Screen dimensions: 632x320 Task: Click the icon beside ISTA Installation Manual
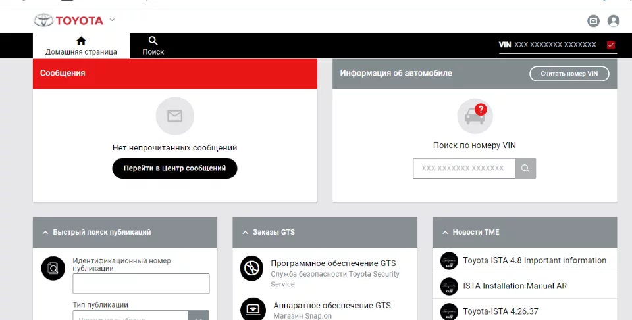[449, 286]
